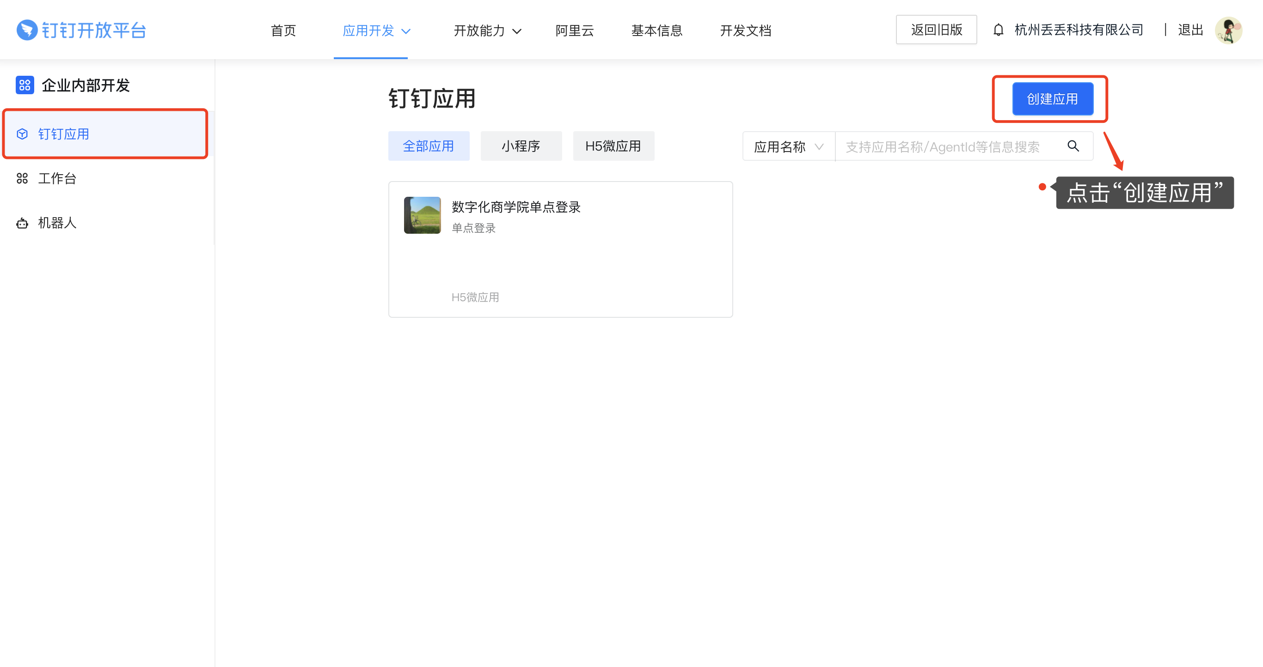Open the 阿里云 nav item
This screenshot has height=667, width=1263.
pos(575,30)
